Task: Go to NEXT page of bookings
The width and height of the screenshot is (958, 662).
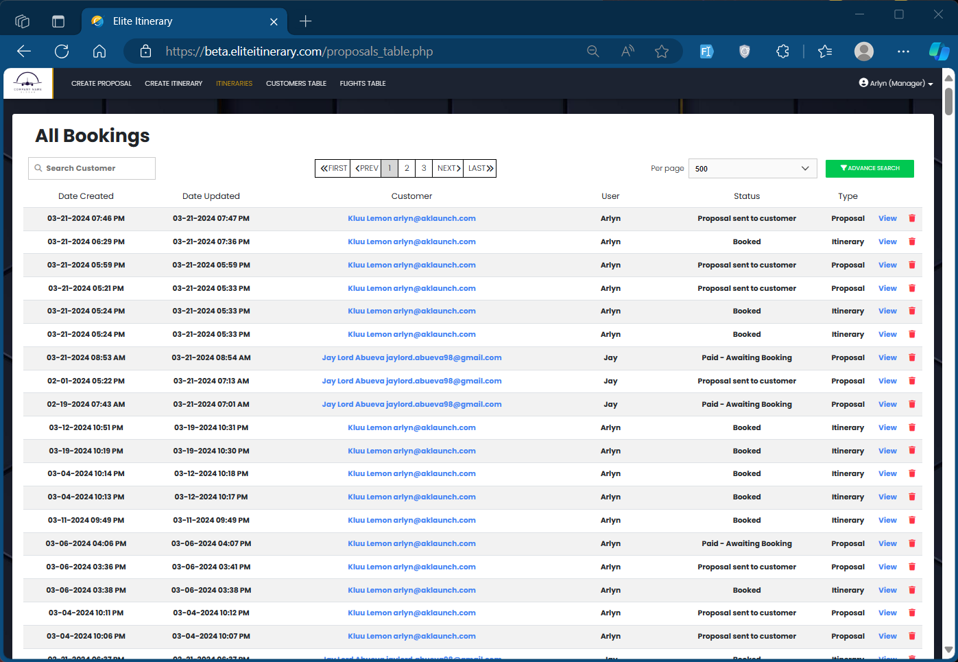Action: (x=448, y=168)
